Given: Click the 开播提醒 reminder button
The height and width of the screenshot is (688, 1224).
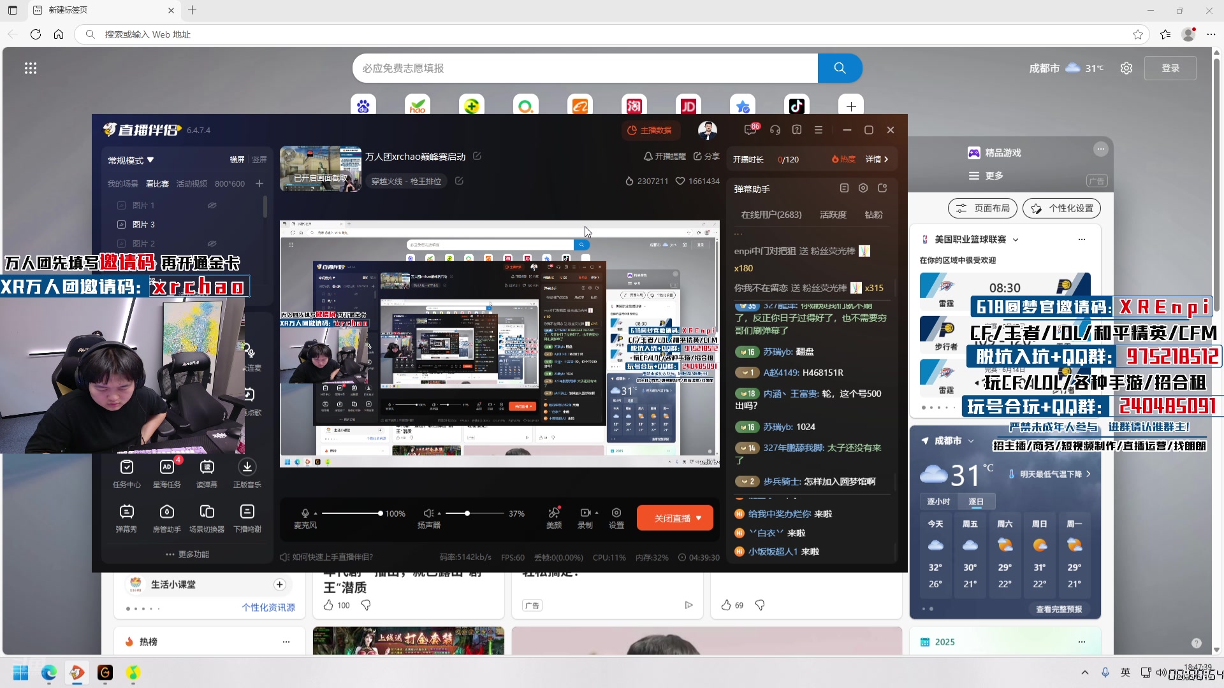Looking at the screenshot, I should point(664,156).
